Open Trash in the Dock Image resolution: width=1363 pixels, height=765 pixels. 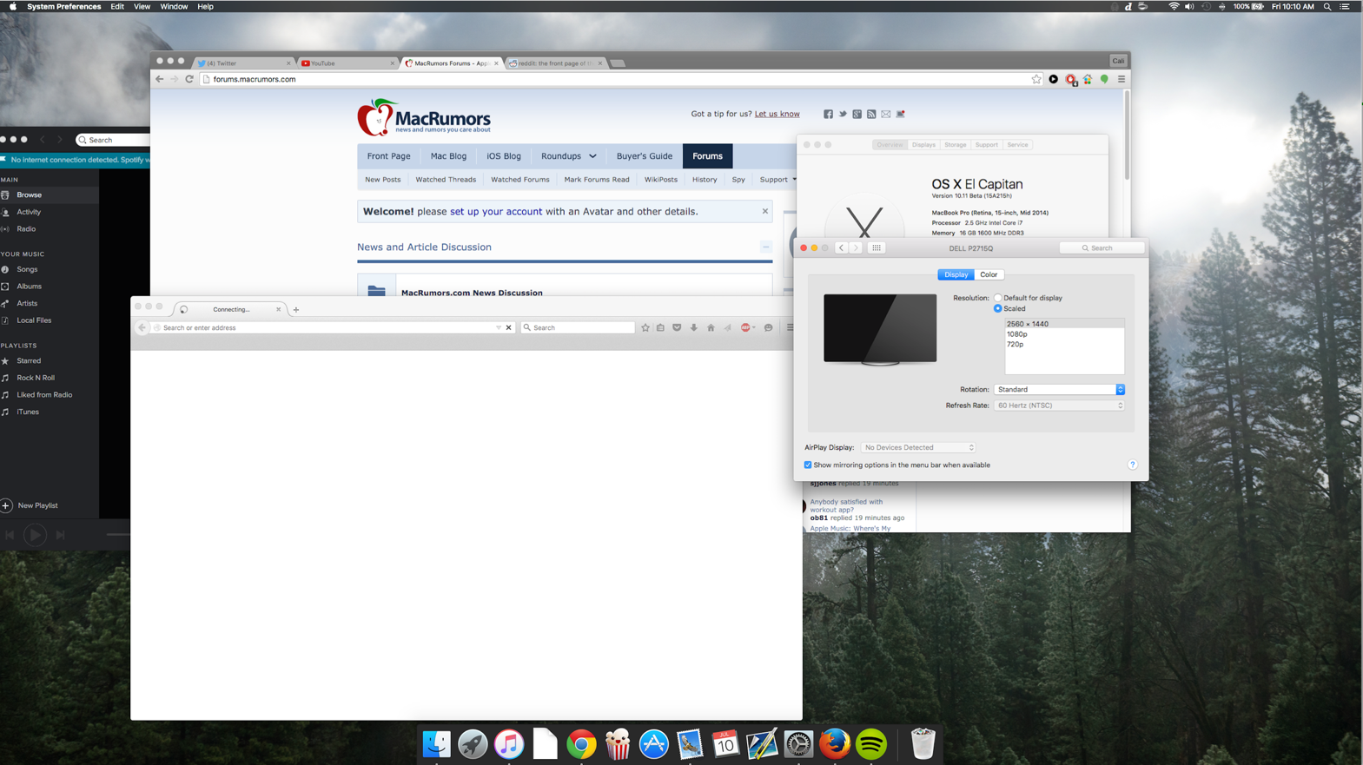pos(923,744)
